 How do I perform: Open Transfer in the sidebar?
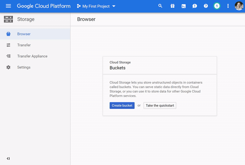(24, 45)
